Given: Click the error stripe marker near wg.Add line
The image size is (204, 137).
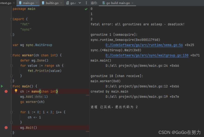Looking at the screenshot, I should pyautogui.click(x=87, y=95).
